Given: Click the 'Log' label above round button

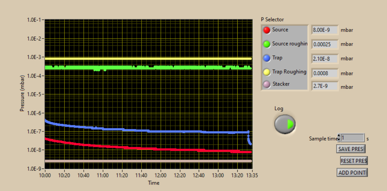Looking at the screenshot, I should point(279,108).
